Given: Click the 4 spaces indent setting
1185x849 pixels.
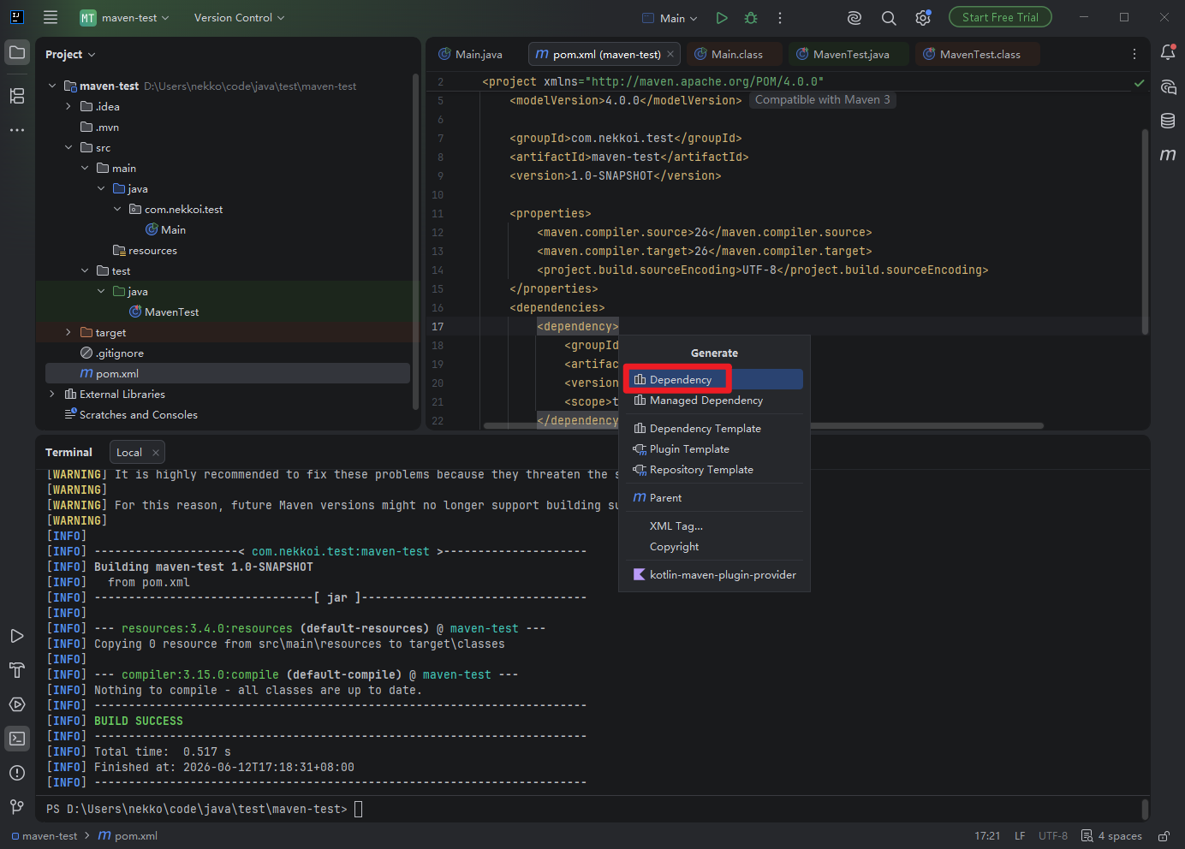Looking at the screenshot, I should point(1111,836).
